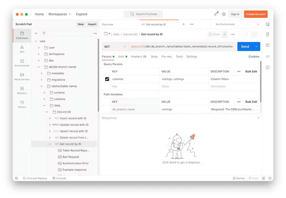Click the Import button

(x=92, y=24)
